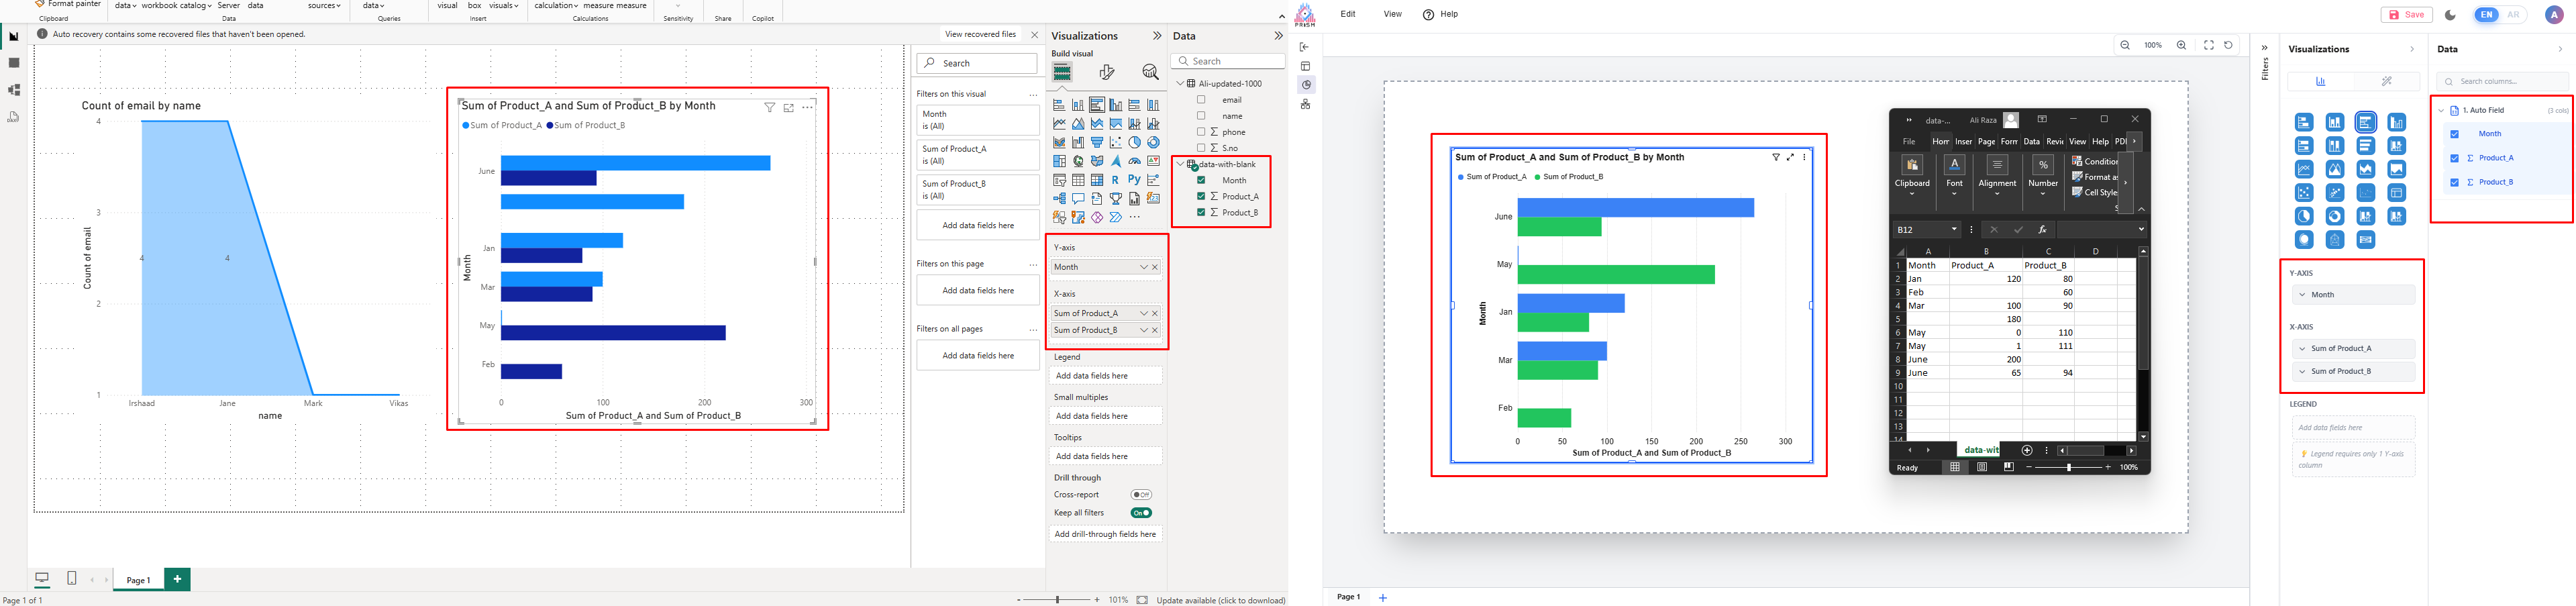
Task: Check the email field checkbox
Action: [1201, 100]
